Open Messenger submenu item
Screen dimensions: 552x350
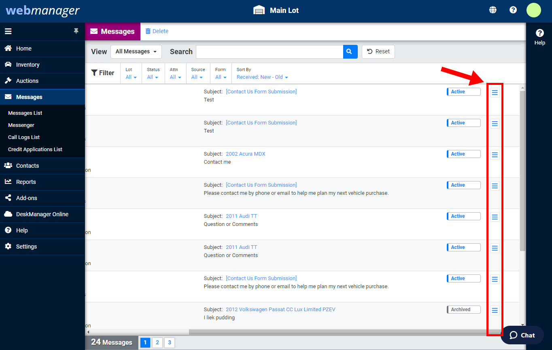pos(21,125)
